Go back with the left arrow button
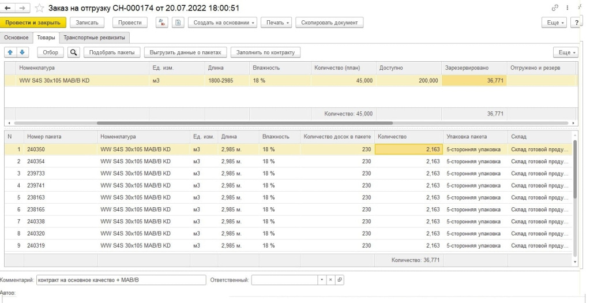The width and height of the screenshot is (590, 303). [x=7, y=8]
